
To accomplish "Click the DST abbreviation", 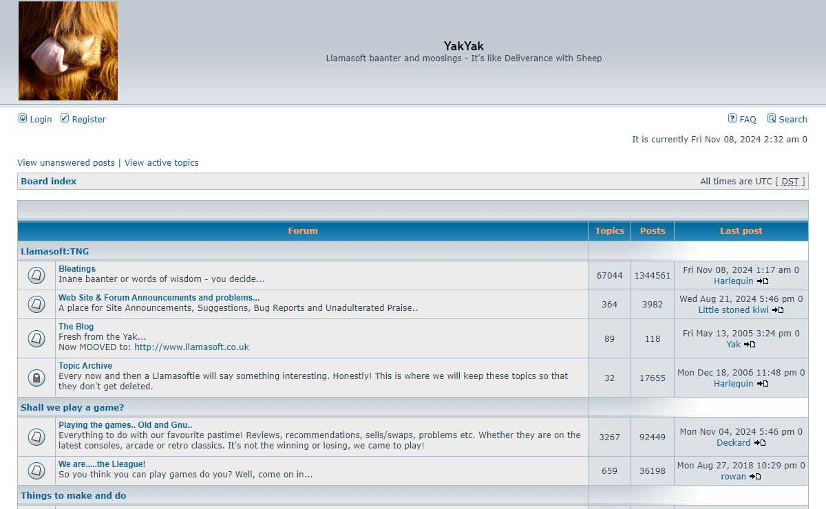I will click(790, 182).
